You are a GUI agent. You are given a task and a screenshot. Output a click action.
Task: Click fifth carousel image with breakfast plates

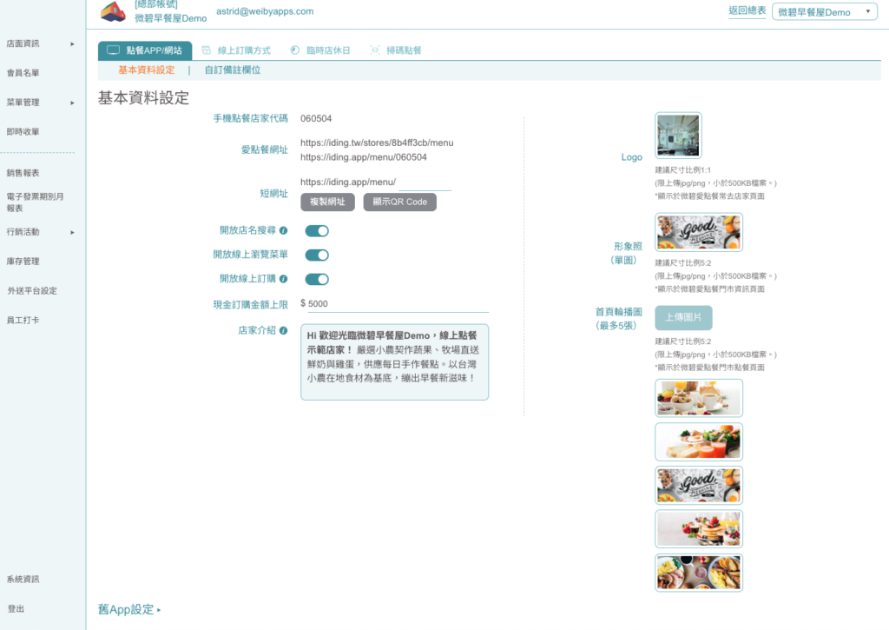click(x=699, y=573)
